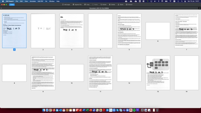The image size is (201, 113).
Task: Add a new tab with plus button
Action: point(199,8)
